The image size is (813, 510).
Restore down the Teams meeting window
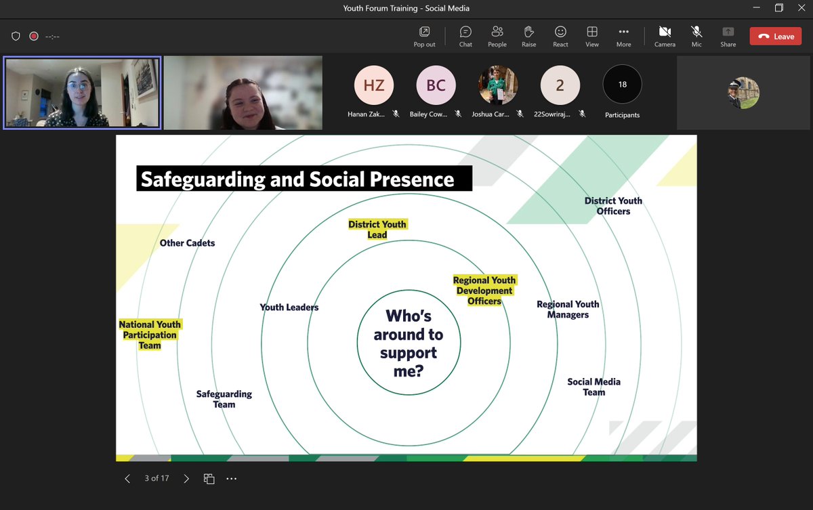point(779,8)
